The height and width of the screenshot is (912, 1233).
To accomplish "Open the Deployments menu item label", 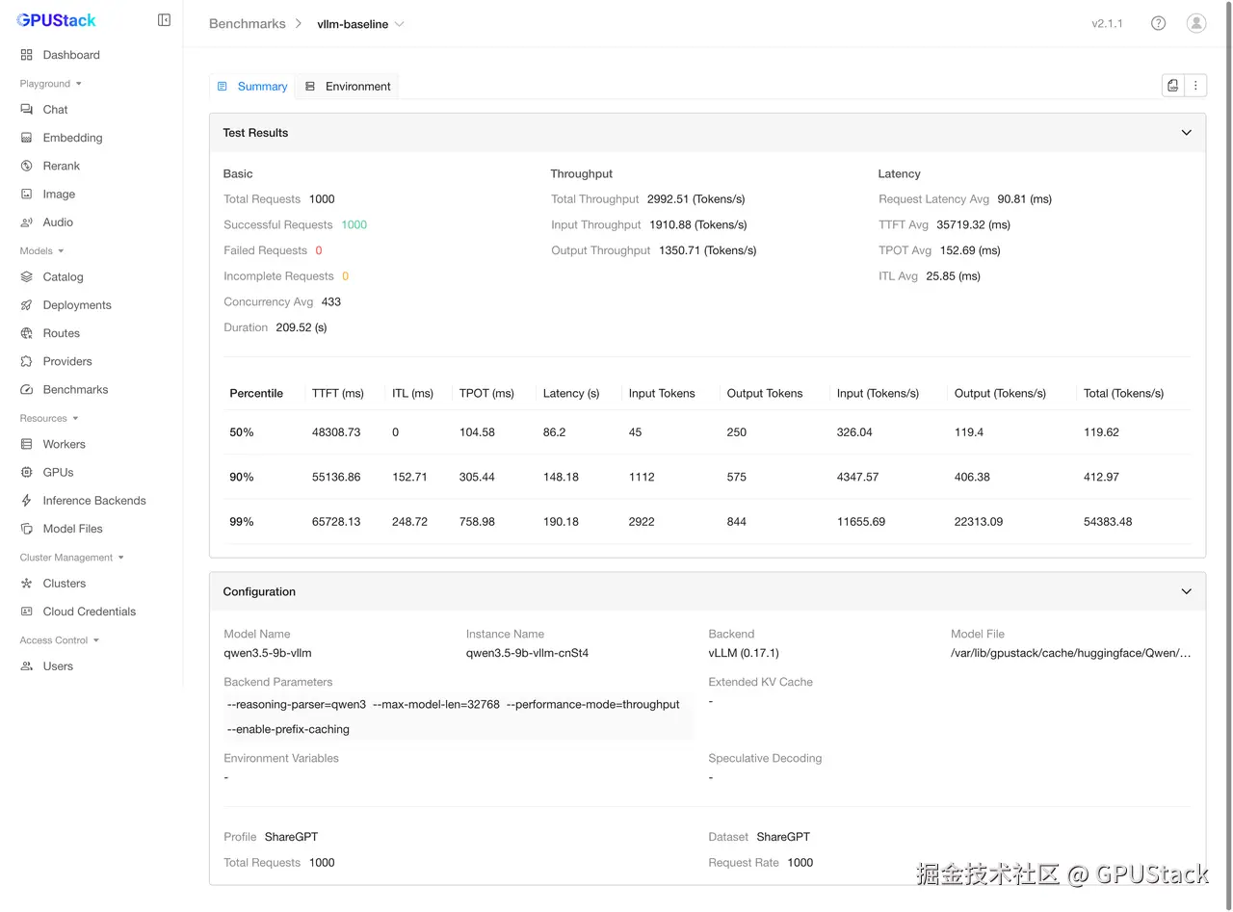I will pyautogui.click(x=77, y=304).
